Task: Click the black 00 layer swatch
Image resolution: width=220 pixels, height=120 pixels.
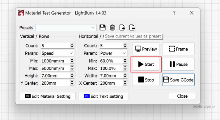Action: tap(27, 96)
